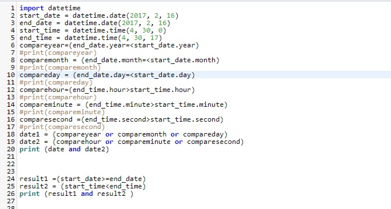Click line number 10 in the gutter
The image size is (391, 209).
[11, 75]
